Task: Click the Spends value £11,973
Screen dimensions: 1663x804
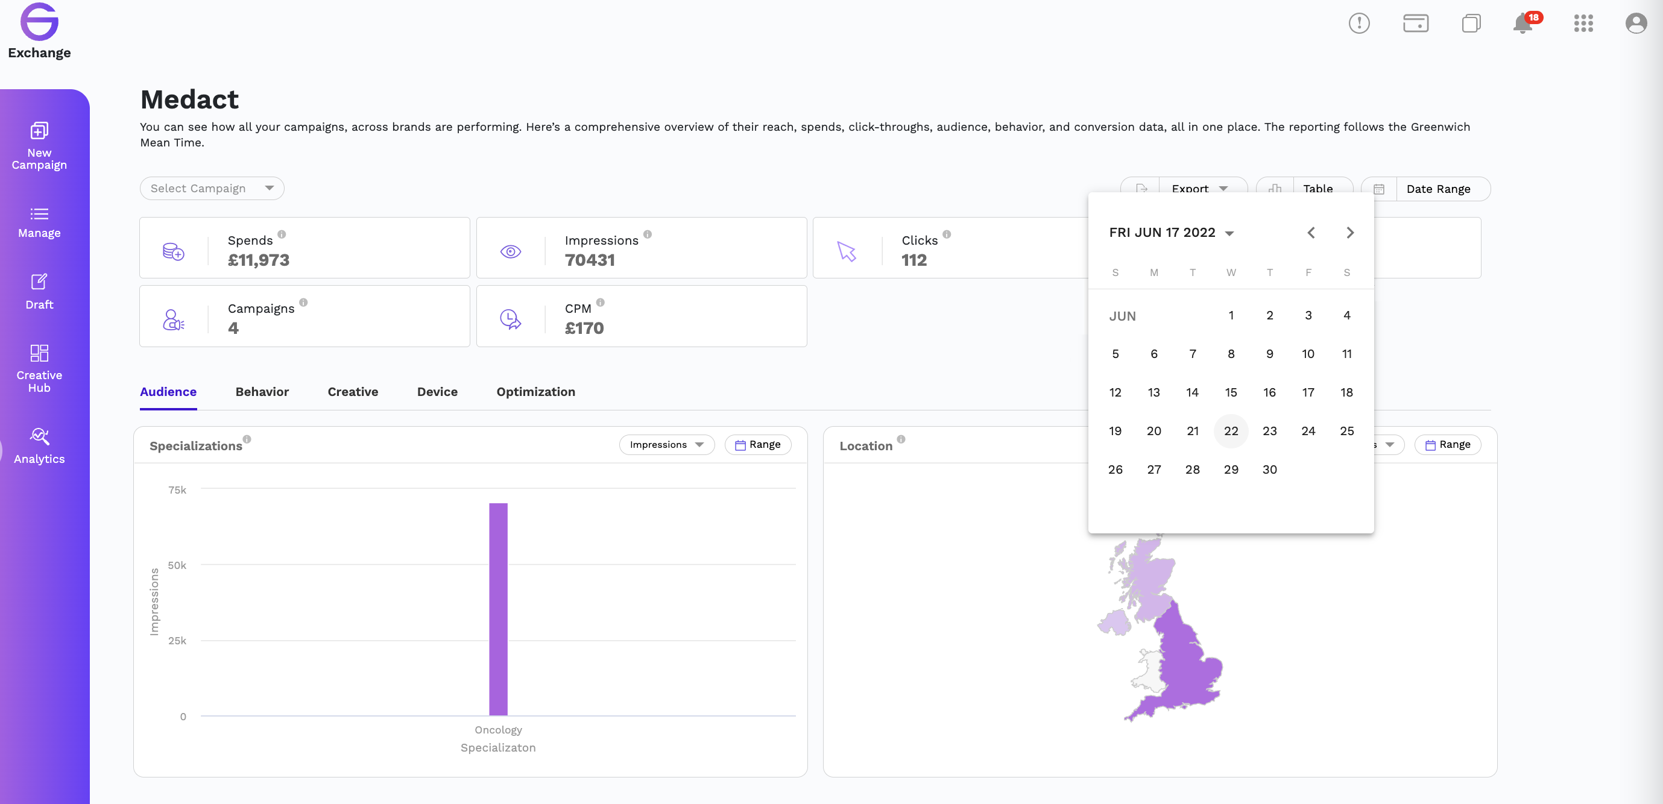Action: [x=258, y=260]
